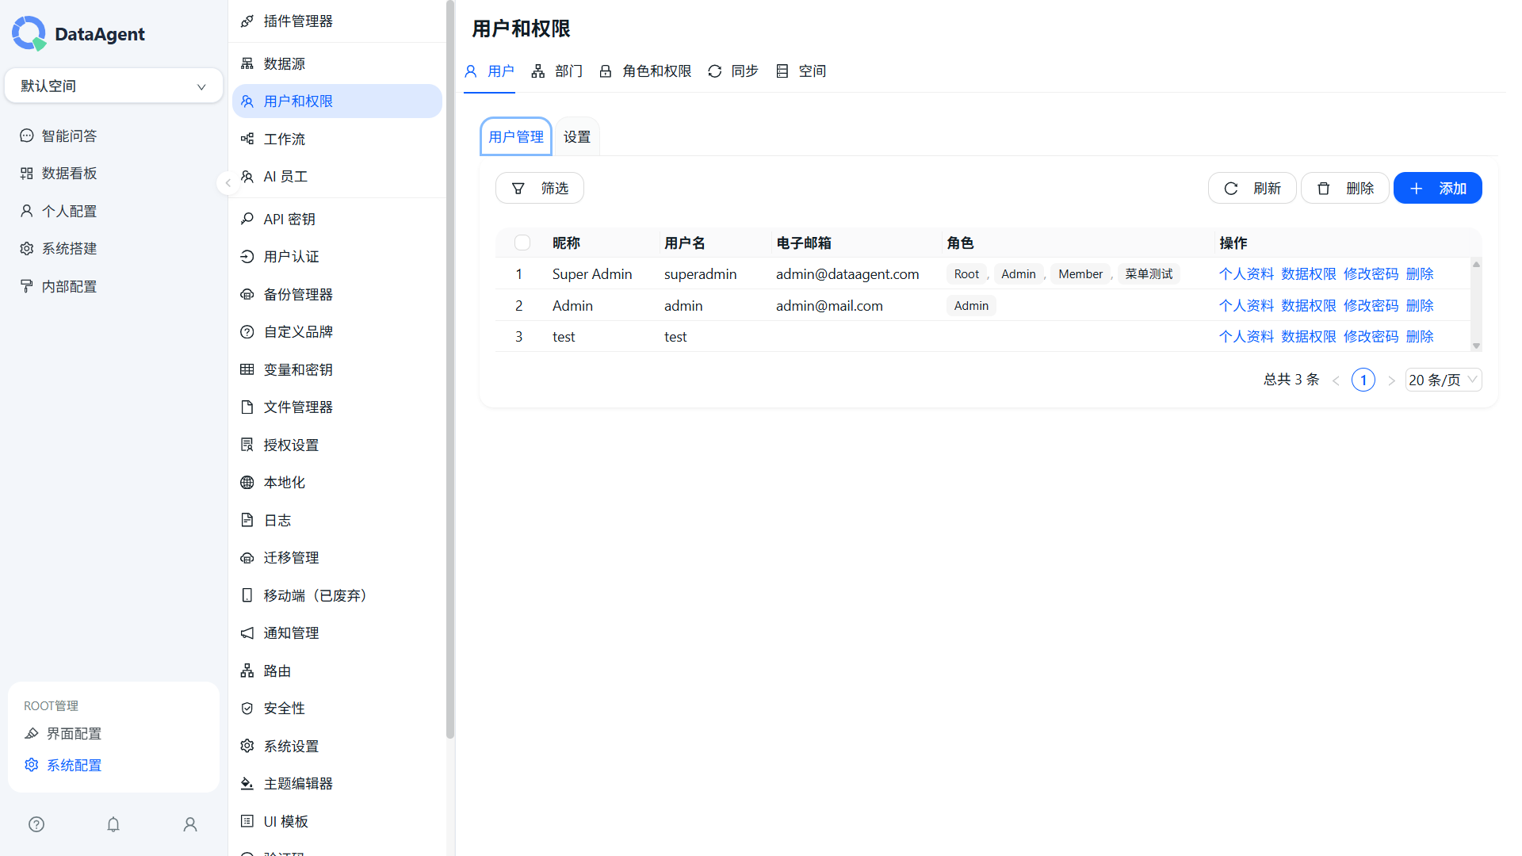This screenshot has height=856, width=1522.
Task: Collapse the sidebar with the chevron handle
Action: [228, 183]
